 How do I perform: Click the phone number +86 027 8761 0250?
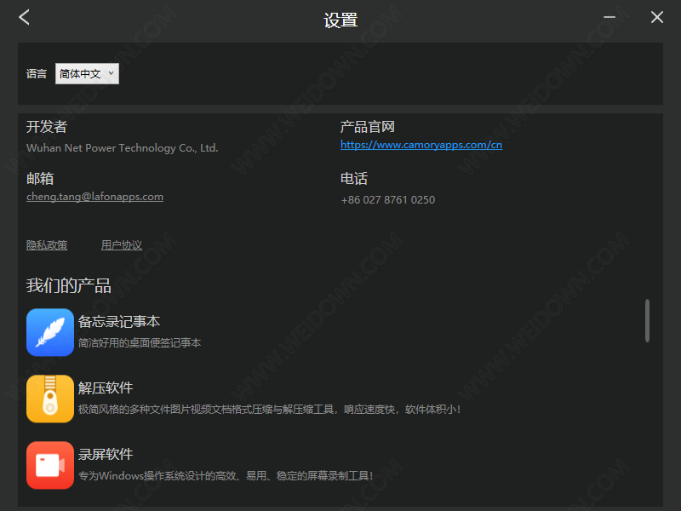(x=387, y=200)
